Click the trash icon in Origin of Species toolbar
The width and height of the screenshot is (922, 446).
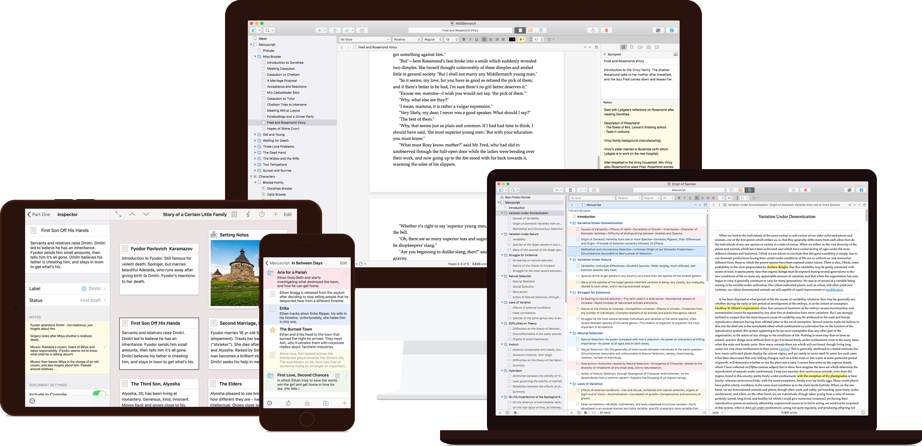(570, 190)
